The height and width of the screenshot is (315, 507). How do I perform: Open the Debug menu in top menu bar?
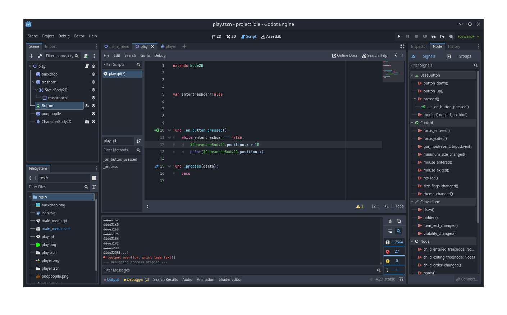coord(64,36)
